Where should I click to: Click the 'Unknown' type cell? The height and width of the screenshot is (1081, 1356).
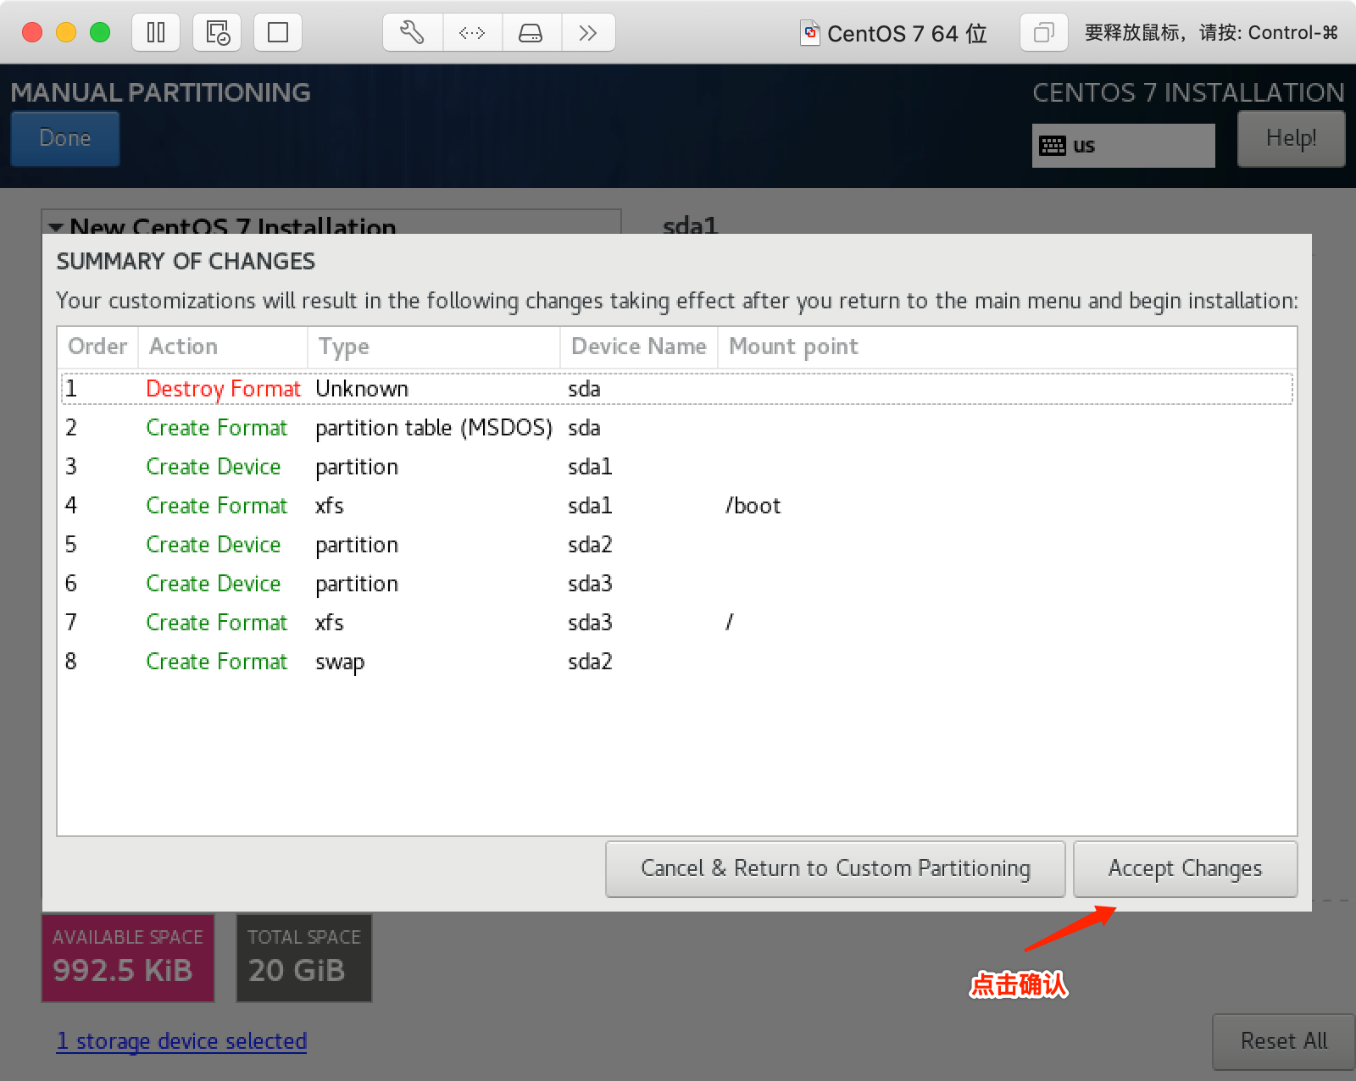(362, 389)
